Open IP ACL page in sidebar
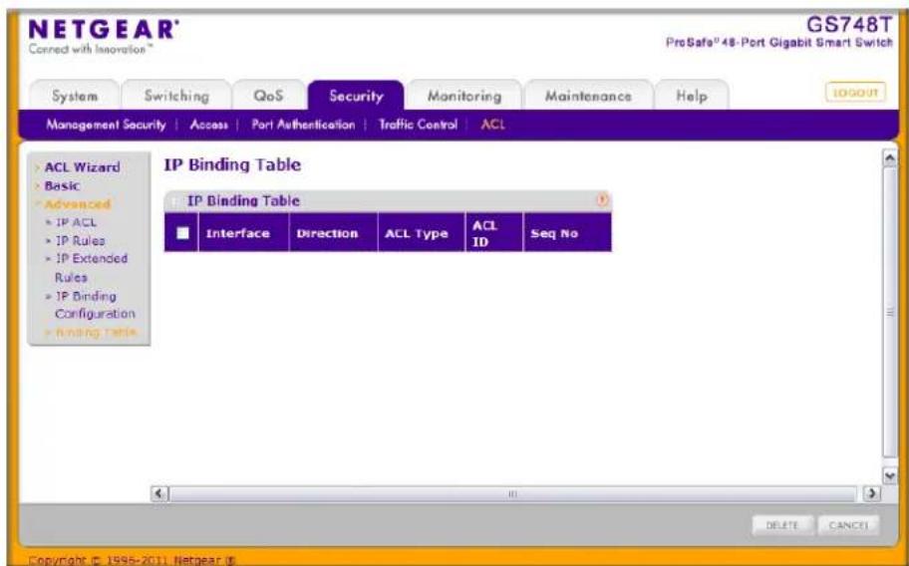Image resolution: width=909 pixels, height=566 pixels. click(76, 222)
